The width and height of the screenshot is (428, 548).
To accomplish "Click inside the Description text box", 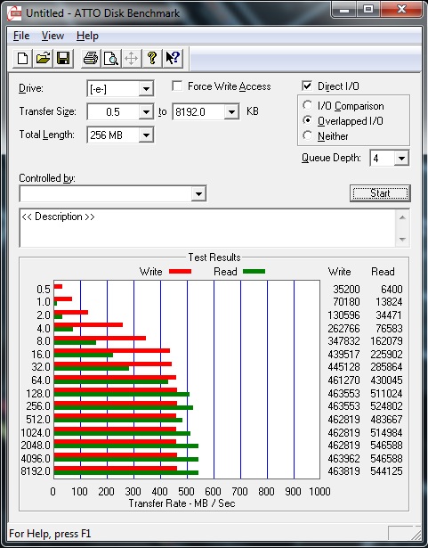I will pyautogui.click(x=208, y=228).
